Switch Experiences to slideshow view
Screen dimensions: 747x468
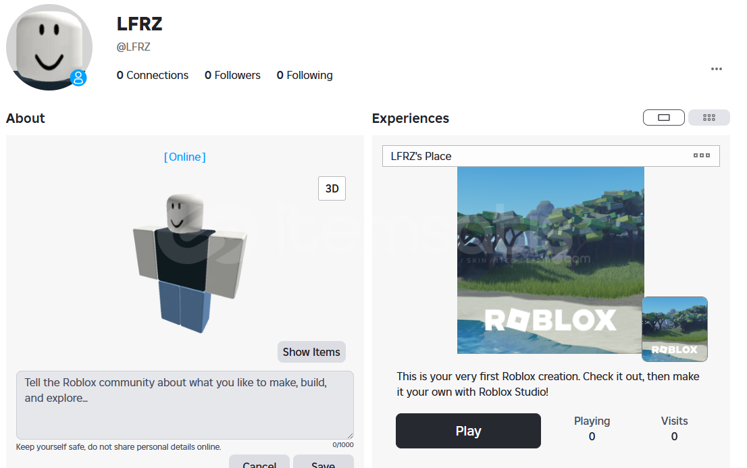[663, 118]
